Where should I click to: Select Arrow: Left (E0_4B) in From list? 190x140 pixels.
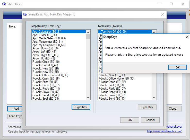[x=59, y=52]
